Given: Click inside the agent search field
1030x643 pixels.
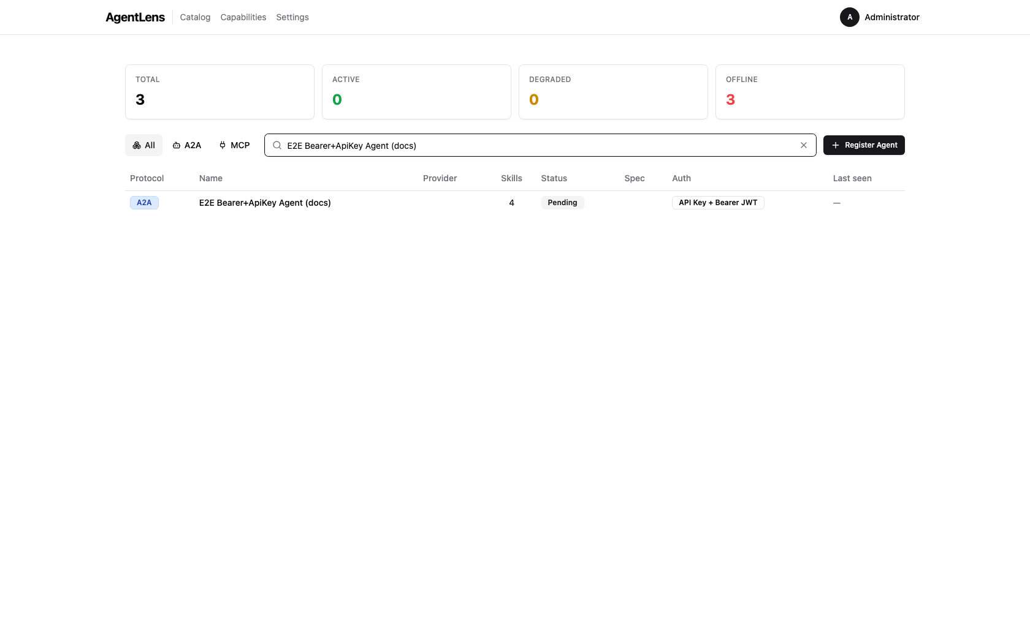Looking at the screenshot, I should pyautogui.click(x=540, y=145).
